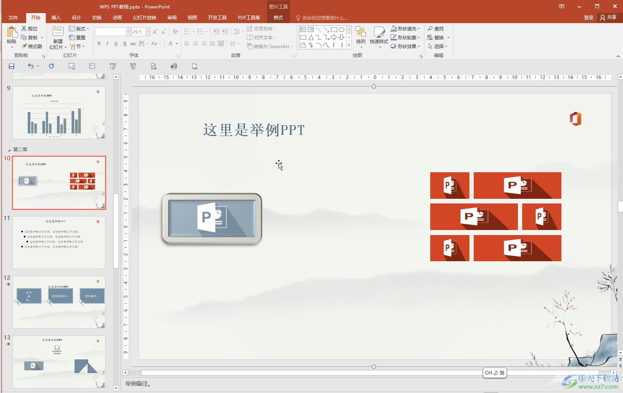Expand the shapes gallery more button
This screenshot has height=393, width=623.
[349, 45]
